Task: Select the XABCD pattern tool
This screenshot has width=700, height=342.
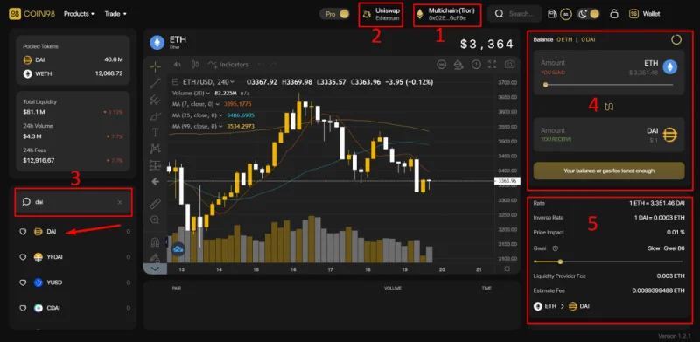Action: (x=156, y=148)
